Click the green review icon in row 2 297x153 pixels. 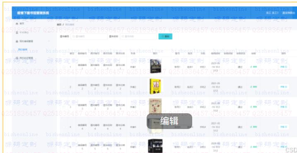coord(251,87)
